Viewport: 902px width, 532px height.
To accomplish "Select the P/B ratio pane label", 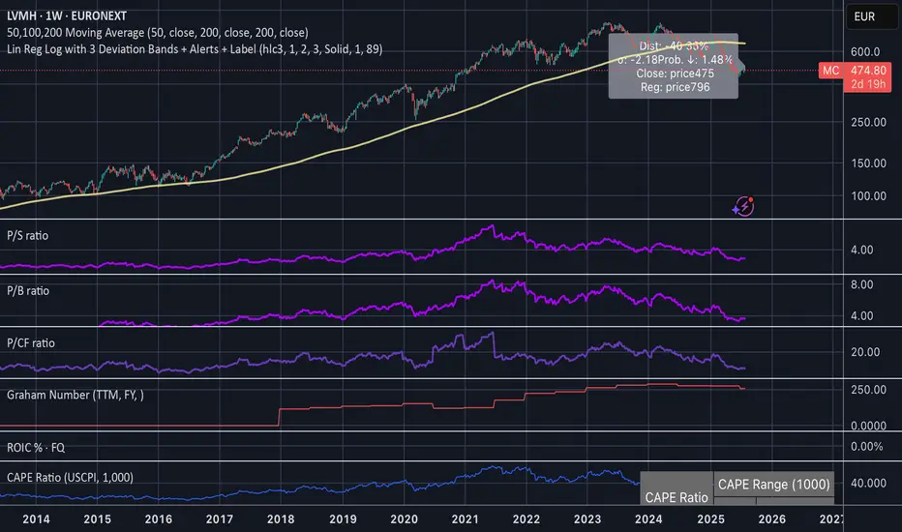I will (28, 291).
